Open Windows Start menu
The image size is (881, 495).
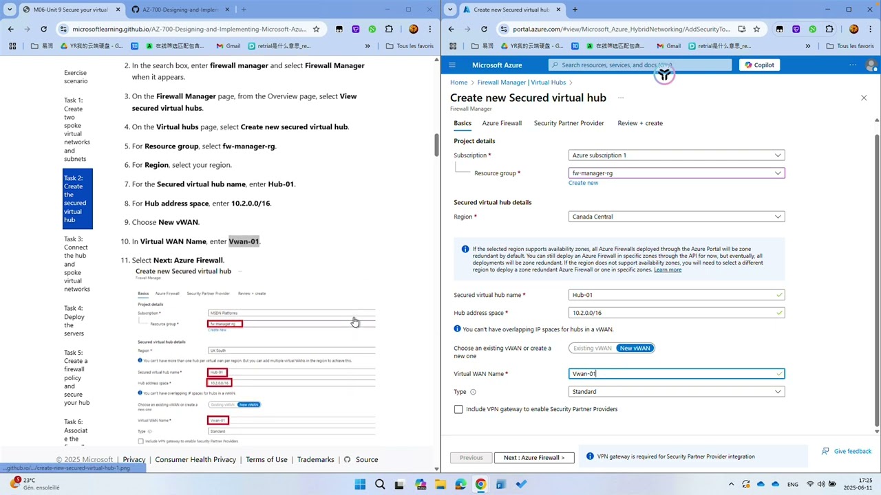tap(360, 484)
